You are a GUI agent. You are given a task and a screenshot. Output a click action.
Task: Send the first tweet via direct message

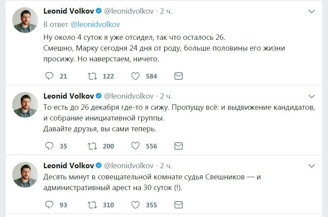pyautogui.click(x=178, y=76)
